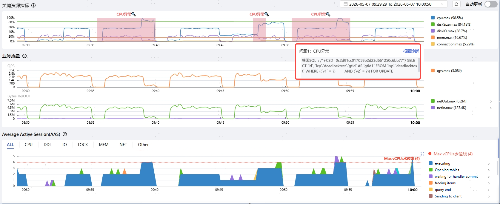This screenshot has height=204, width=500.
Task: Toggle the 自动更新 switch
Action: (x=491, y=4)
